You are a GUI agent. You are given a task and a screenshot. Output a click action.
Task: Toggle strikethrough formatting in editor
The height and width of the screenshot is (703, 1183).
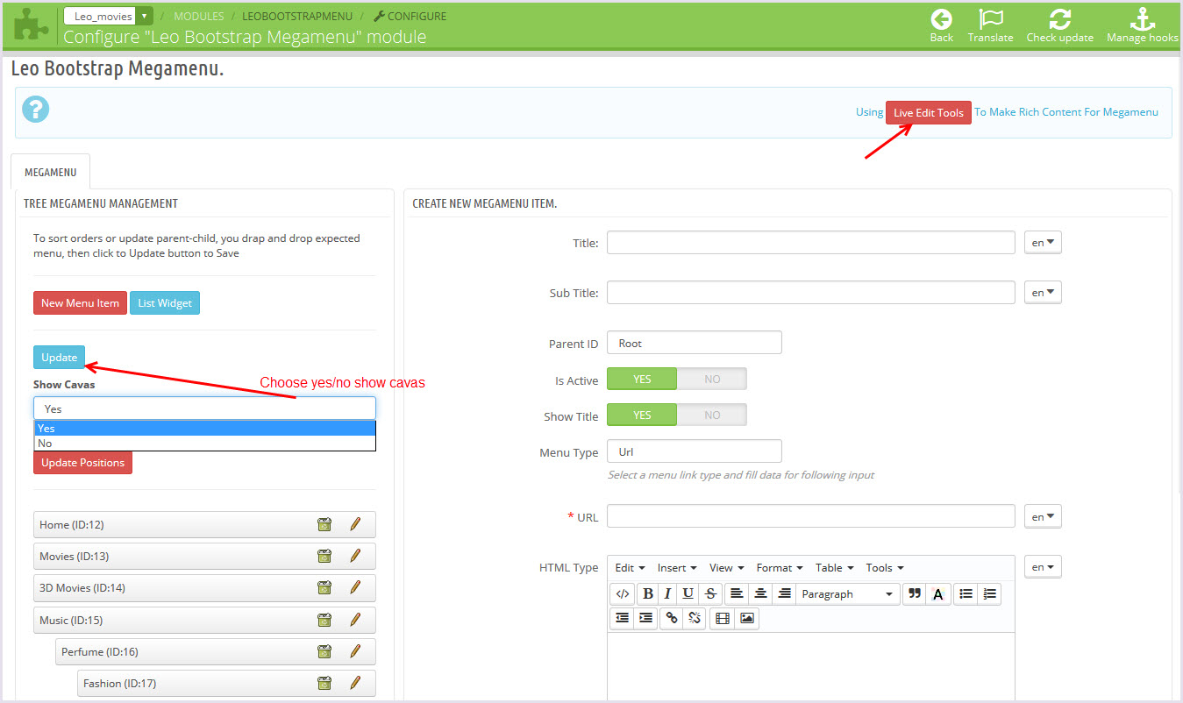pyautogui.click(x=710, y=593)
